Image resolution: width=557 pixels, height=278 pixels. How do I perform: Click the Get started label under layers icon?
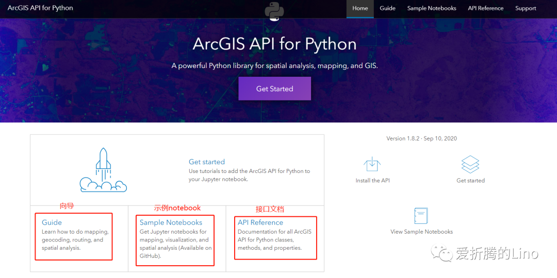470,181
